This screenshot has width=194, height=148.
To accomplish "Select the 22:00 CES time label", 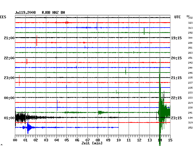I will pos(9,58).
